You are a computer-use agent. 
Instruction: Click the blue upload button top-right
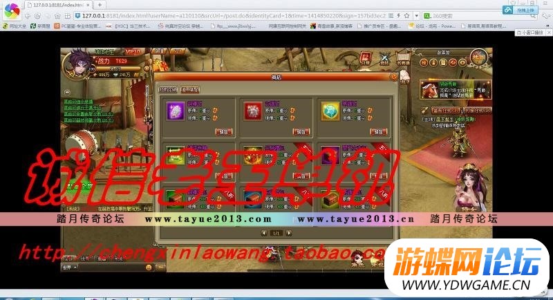521,10
